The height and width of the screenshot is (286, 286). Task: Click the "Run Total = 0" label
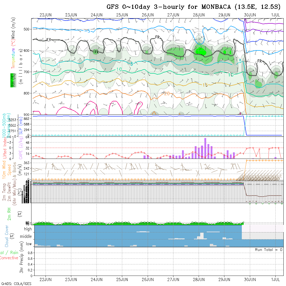point(269,250)
